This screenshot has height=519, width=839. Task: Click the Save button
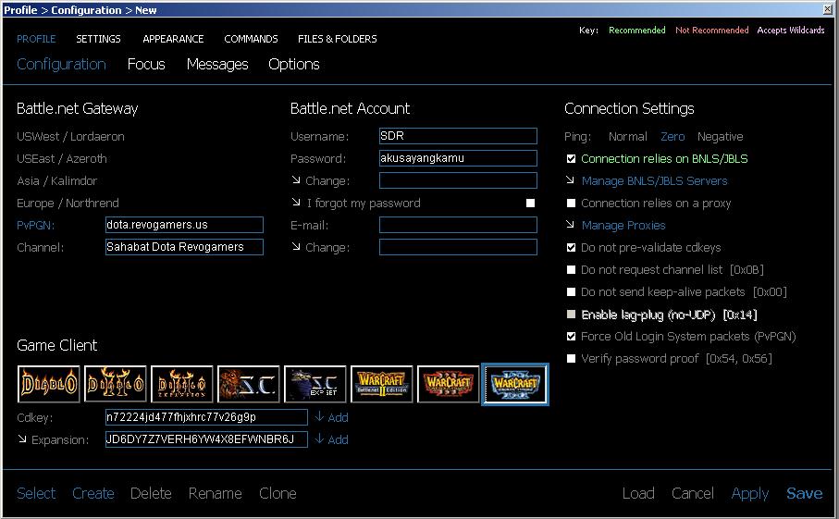[x=804, y=493]
